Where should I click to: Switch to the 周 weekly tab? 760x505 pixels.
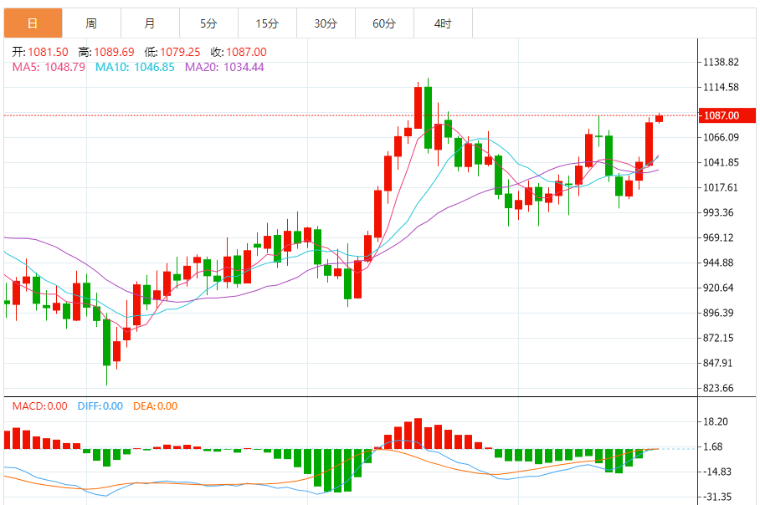[91, 23]
